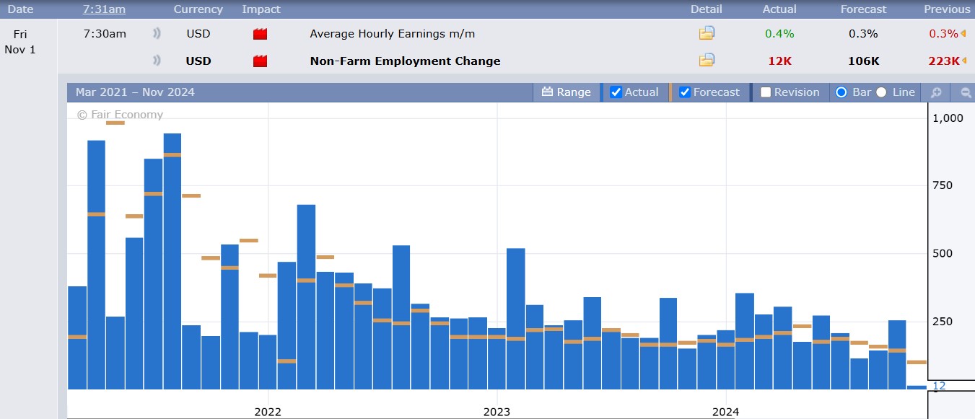This screenshot has width=975, height=419.
Task: Click the Previous column header
Action: point(946,9)
